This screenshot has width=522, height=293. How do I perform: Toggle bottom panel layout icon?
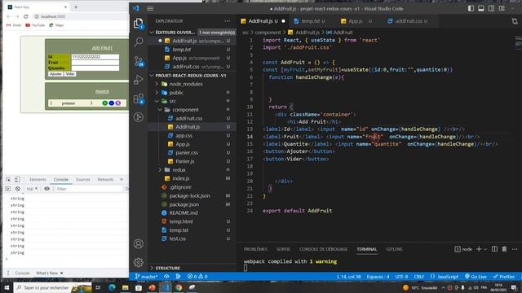click(481, 9)
